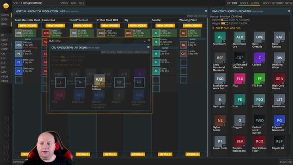
Task: Select the Carbon (C) inventory item
Action: [x=260, y=58]
